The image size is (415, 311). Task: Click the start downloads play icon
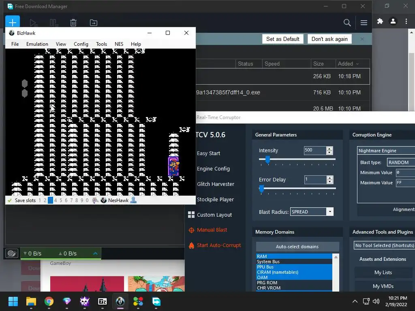33,23
